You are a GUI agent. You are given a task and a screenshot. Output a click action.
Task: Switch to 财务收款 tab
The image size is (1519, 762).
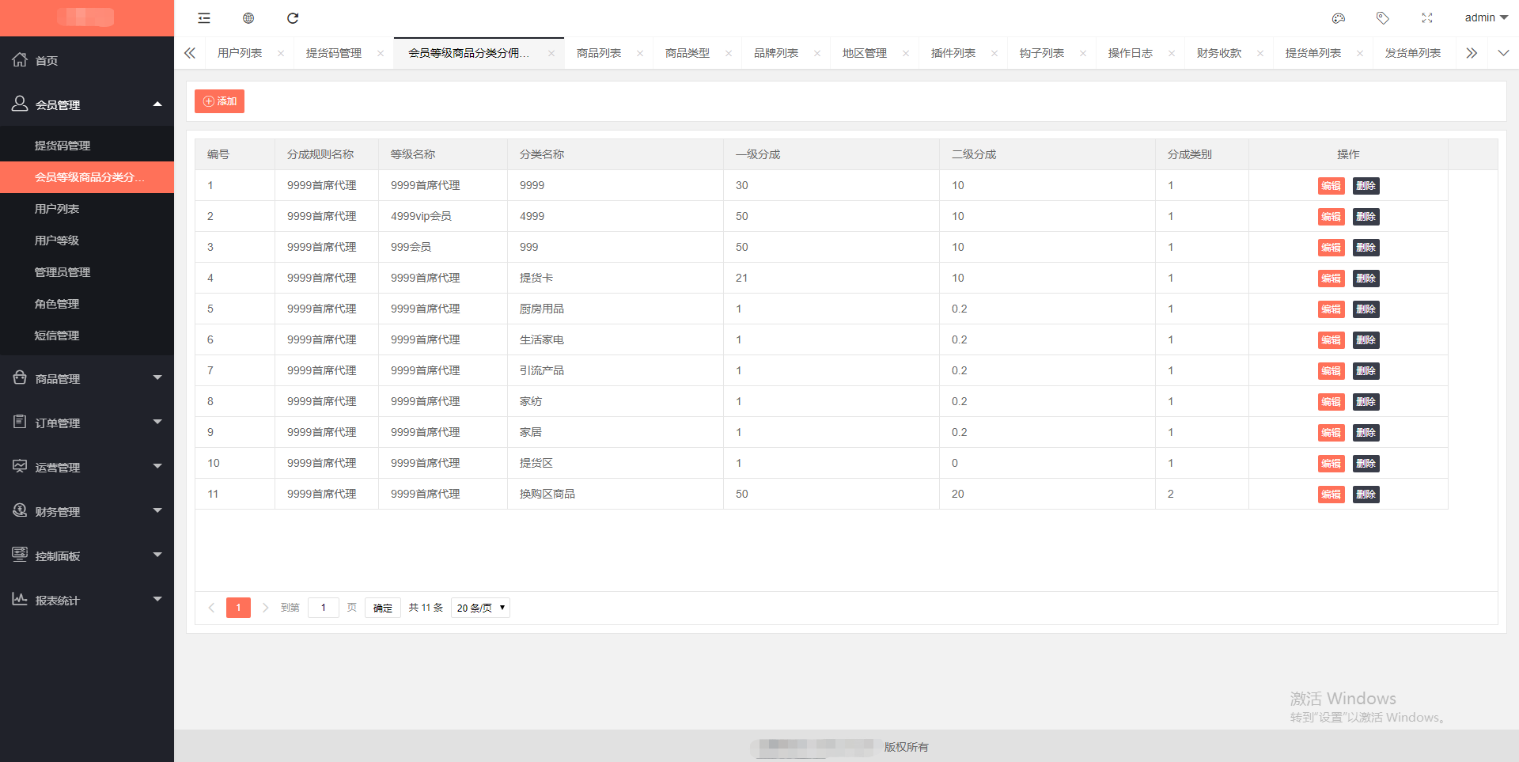point(1219,53)
